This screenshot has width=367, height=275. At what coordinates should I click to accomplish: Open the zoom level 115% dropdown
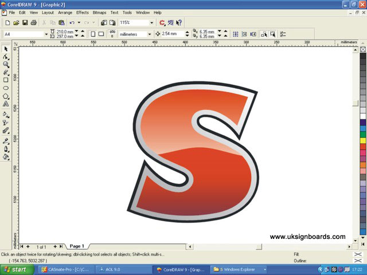[x=151, y=22]
